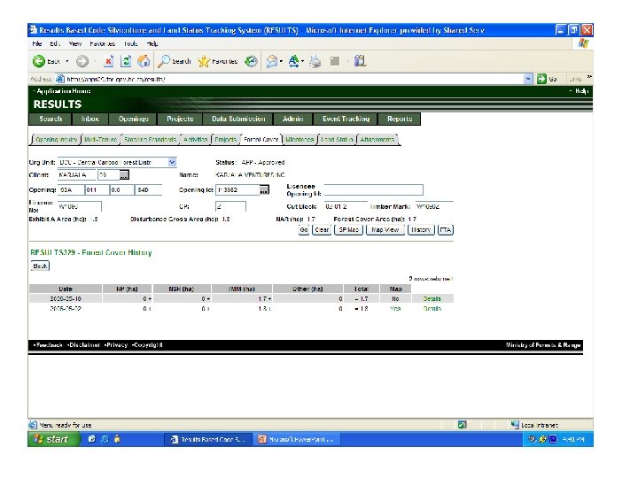The width and height of the screenshot is (638, 478).
Task: Open the Favorites menu
Action: click(102, 43)
